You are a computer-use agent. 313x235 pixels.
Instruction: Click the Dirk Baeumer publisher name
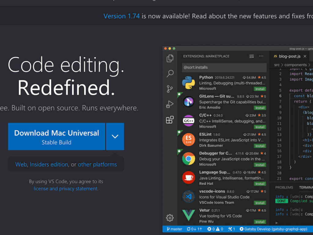click(x=211, y=145)
